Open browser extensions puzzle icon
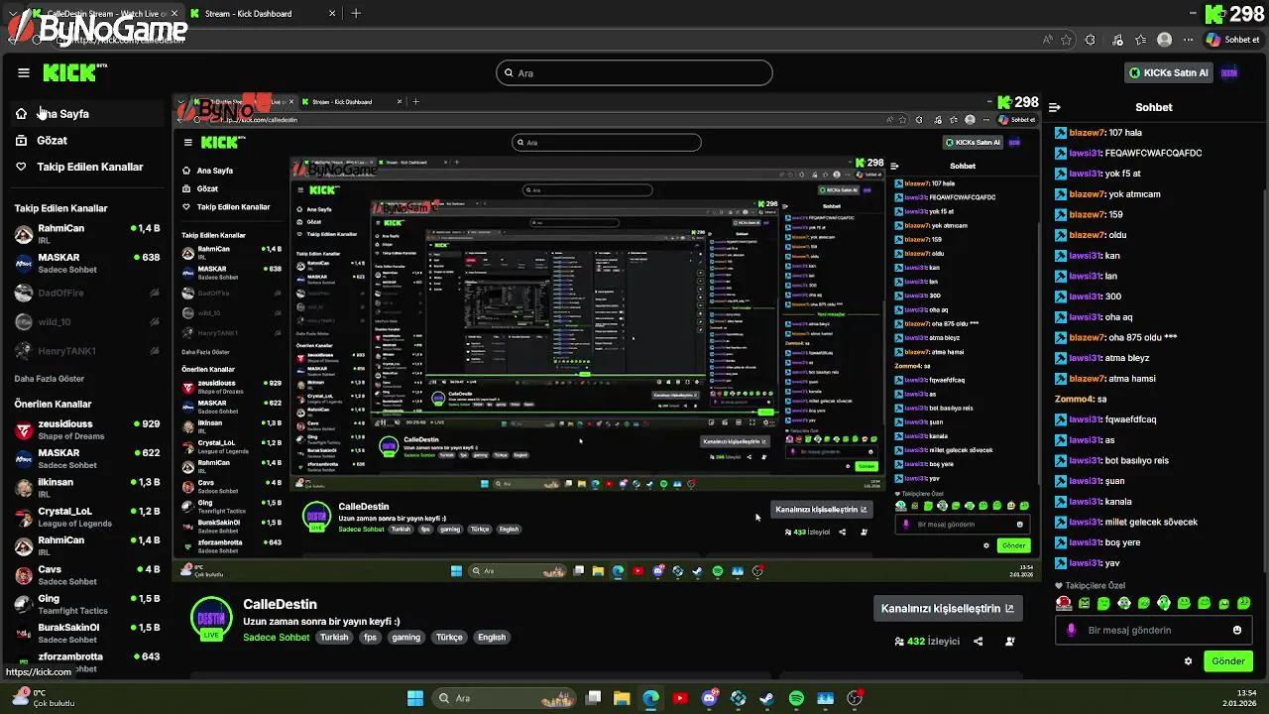This screenshot has width=1269, height=714. [1091, 40]
